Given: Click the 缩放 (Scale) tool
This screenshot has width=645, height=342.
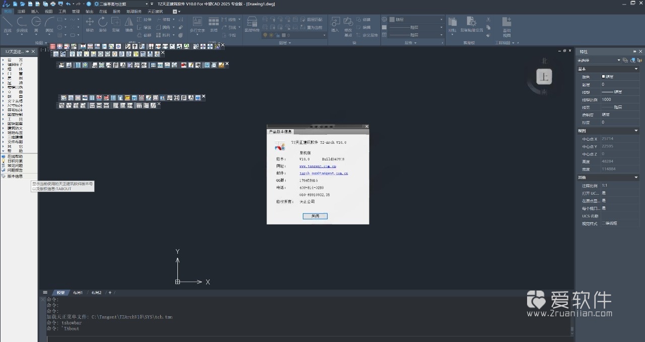Looking at the screenshot, I should (x=144, y=27).
